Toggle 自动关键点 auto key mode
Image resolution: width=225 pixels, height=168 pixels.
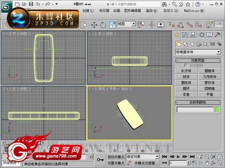pyautogui.click(x=116, y=157)
